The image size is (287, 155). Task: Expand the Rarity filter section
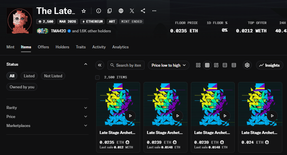point(47,108)
